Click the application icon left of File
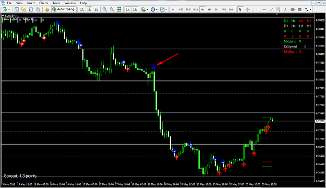The width and height of the screenshot is (326, 188). [x=3, y=3]
